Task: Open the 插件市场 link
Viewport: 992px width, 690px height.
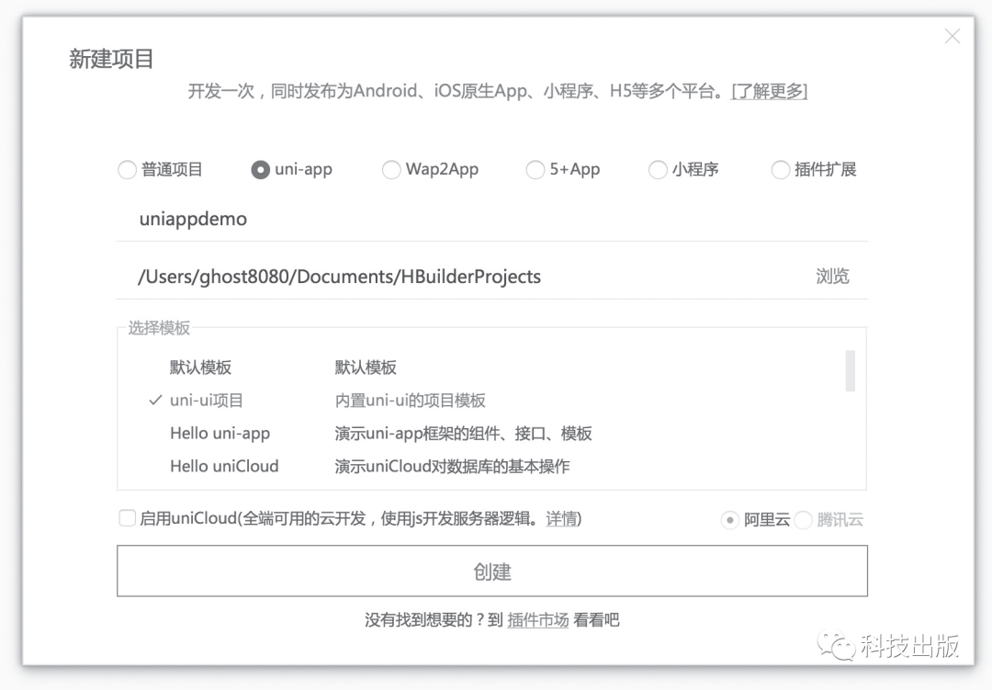Action: (x=537, y=620)
